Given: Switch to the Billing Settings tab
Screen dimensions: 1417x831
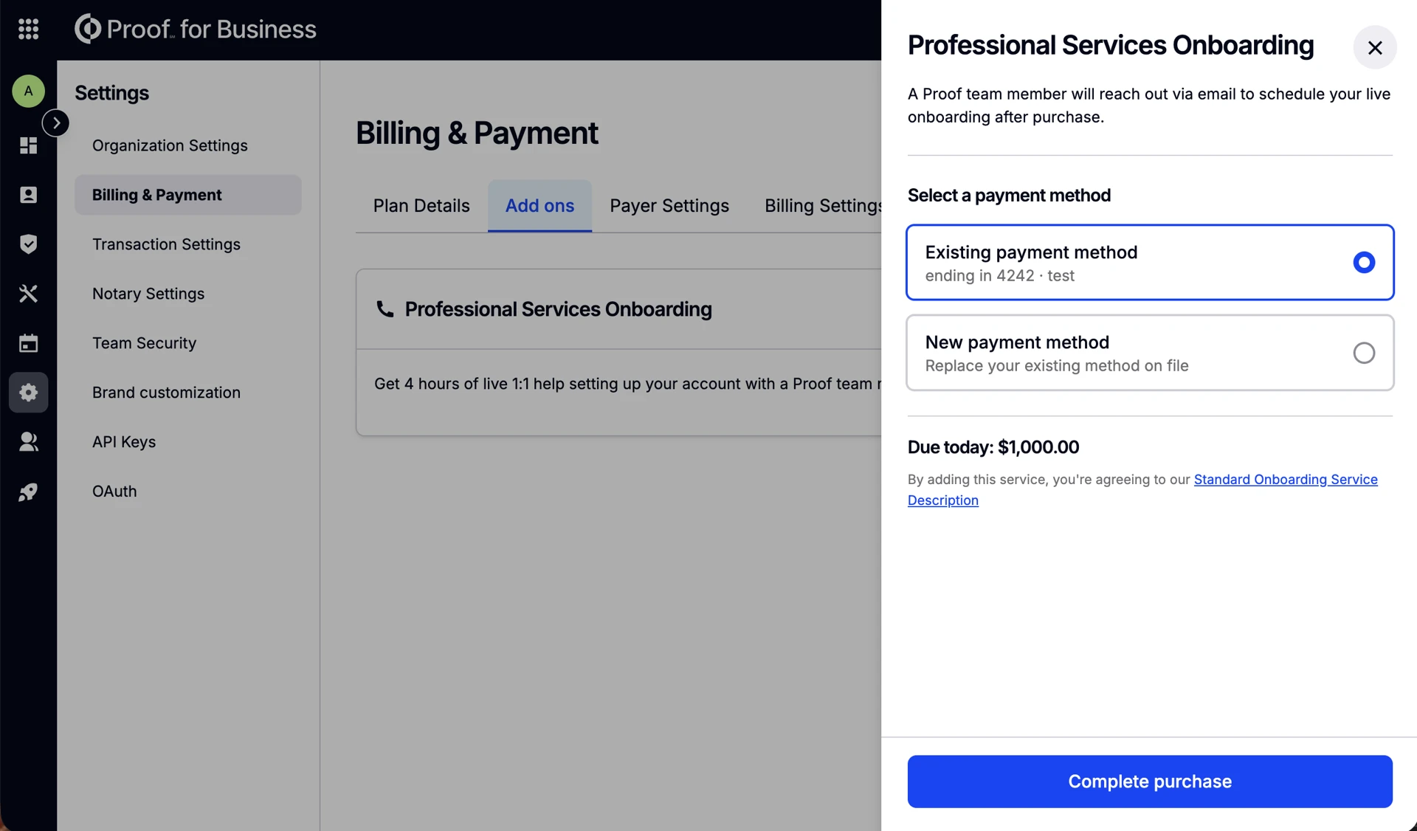Looking at the screenshot, I should (x=823, y=206).
